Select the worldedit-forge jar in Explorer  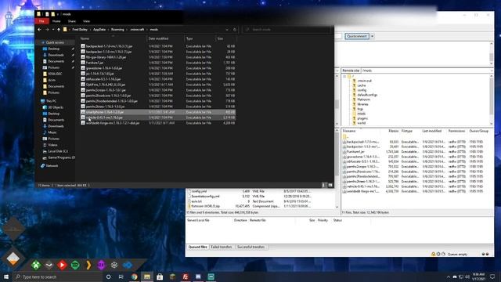point(158,123)
